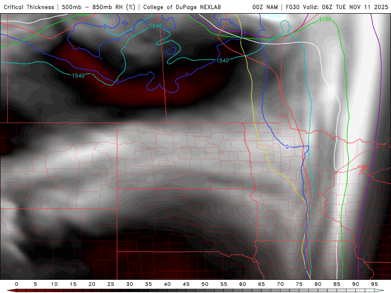Click the green "4100" contour label

point(325,19)
